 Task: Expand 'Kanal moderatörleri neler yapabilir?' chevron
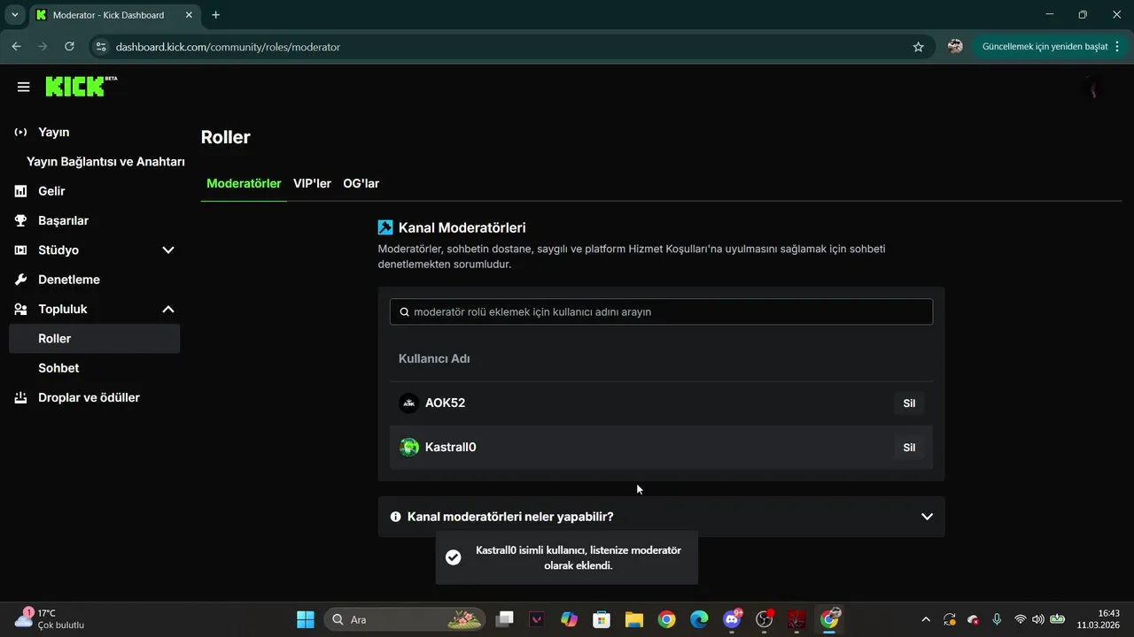(927, 517)
